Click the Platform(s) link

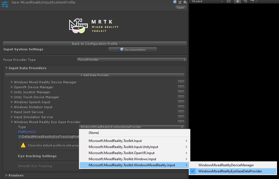click(27, 132)
